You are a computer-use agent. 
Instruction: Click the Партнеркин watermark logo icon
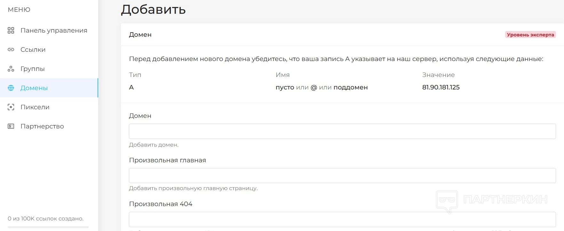pos(447,201)
